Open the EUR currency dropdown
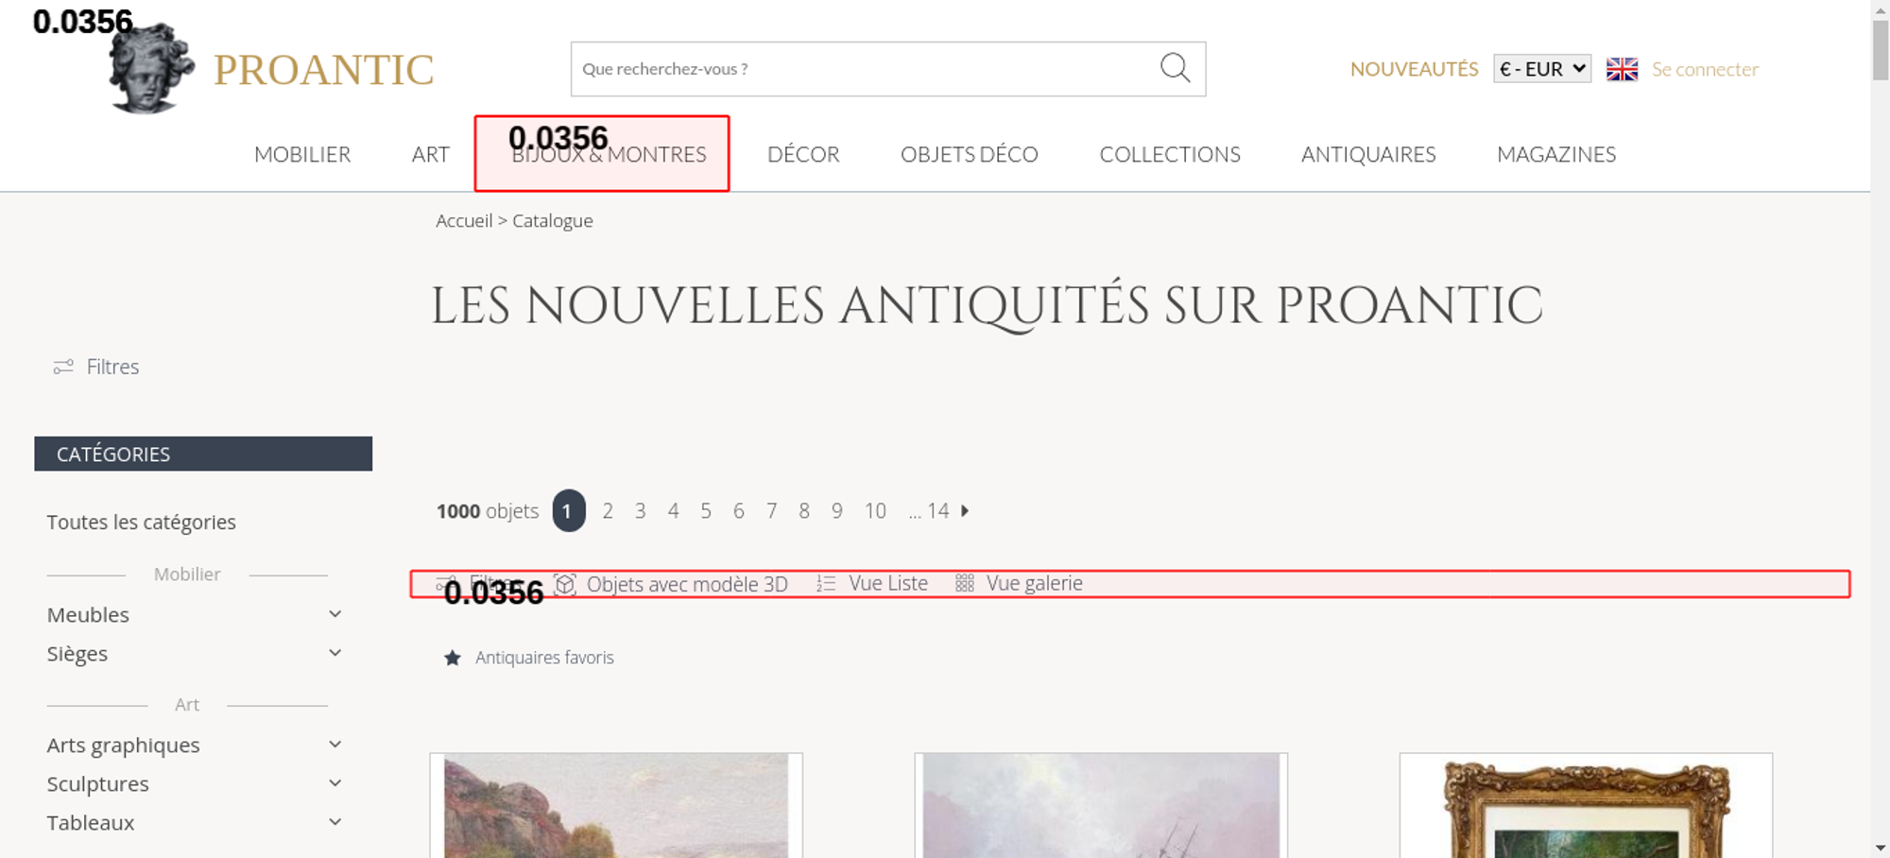1890x858 pixels. [1541, 69]
